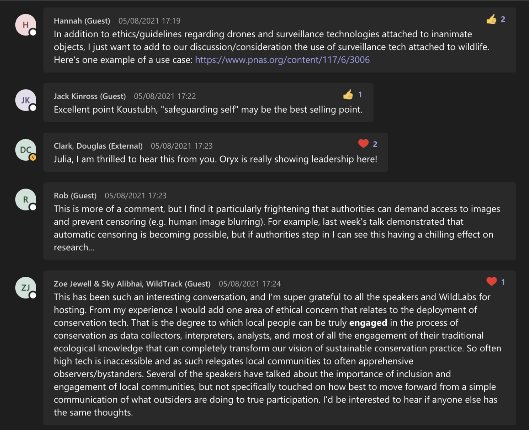Click timestamp 05/08/2021 17:19 on Hannah's message
This screenshot has width=529, height=430.
[x=149, y=21]
